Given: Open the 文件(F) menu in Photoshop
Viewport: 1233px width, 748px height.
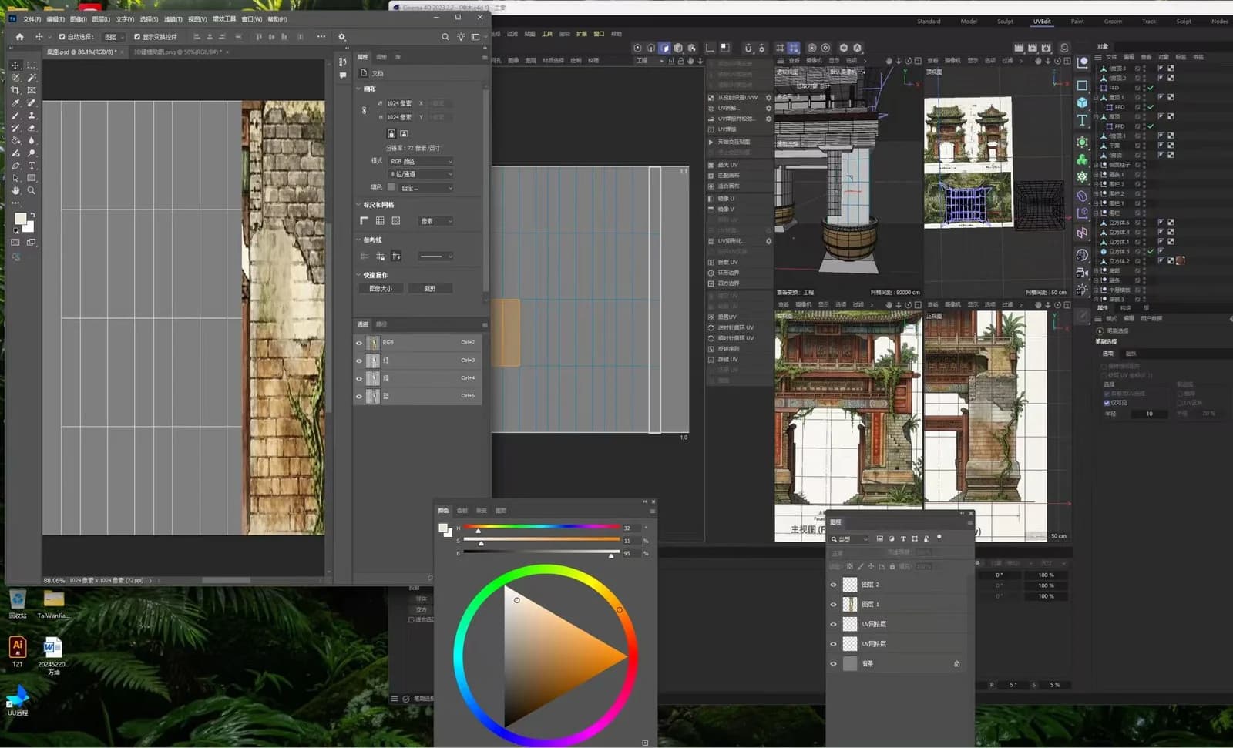Looking at the screenshot, I should click(32, 18).
